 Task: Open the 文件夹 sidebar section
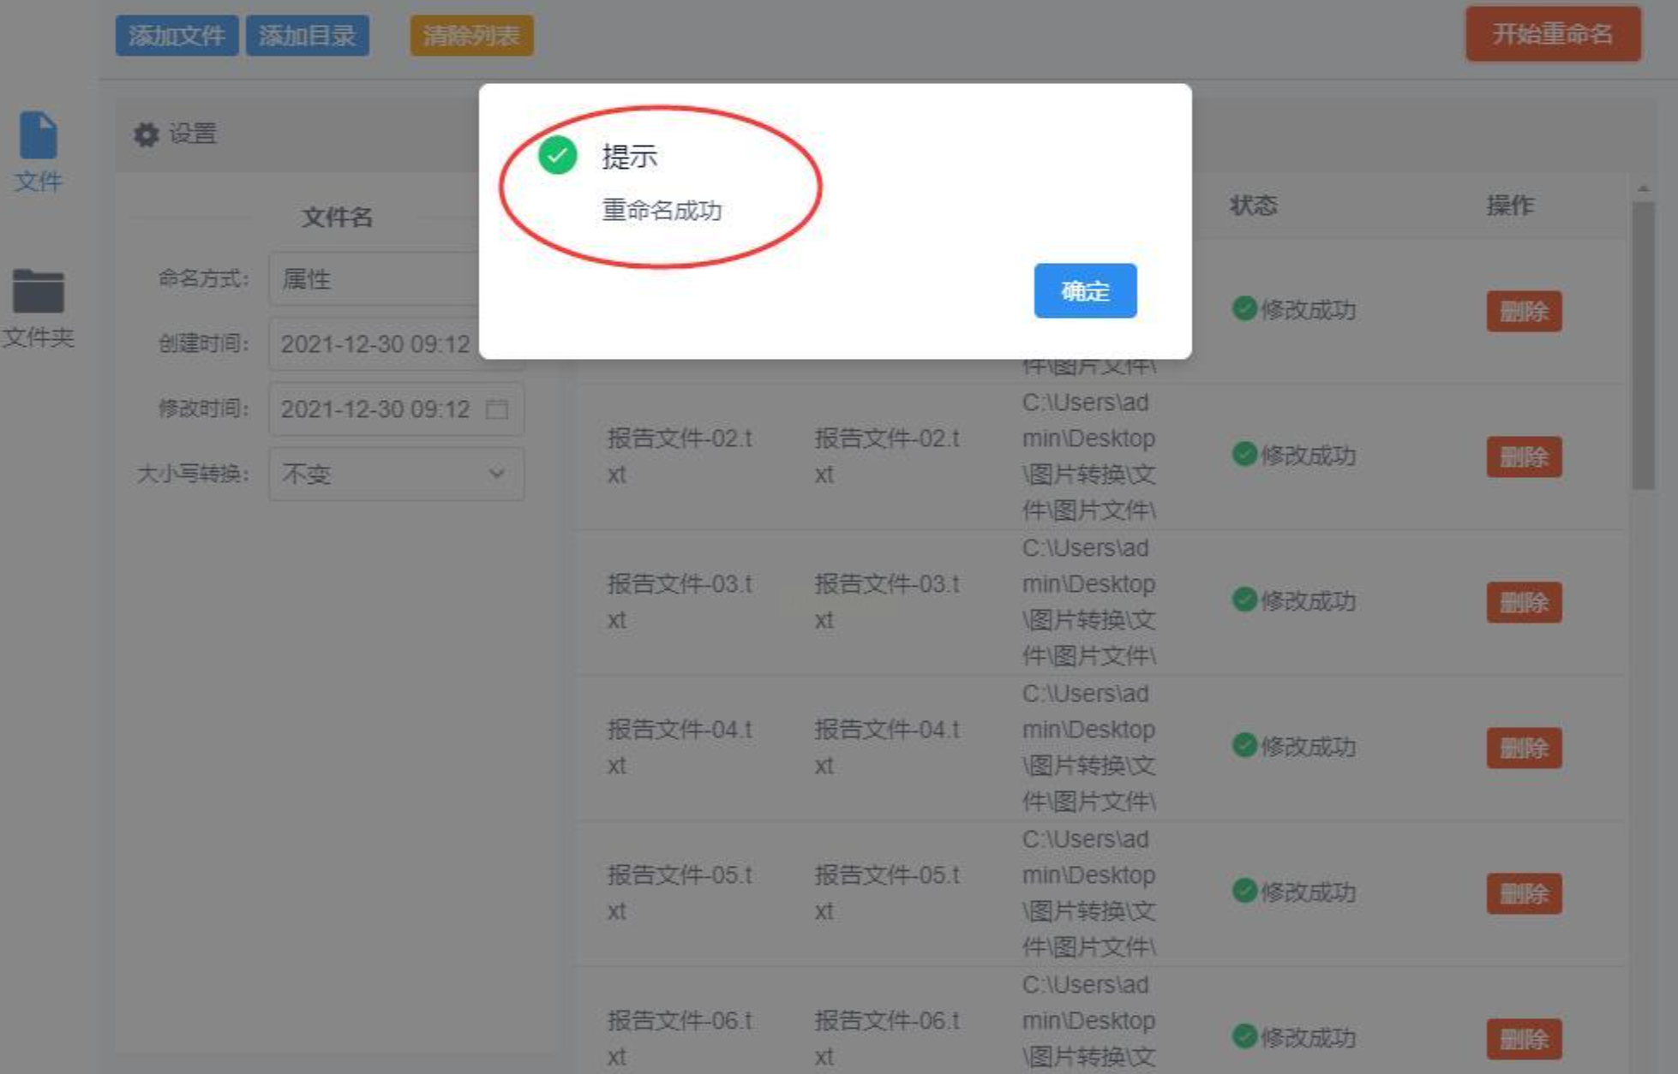pos(39,293)
